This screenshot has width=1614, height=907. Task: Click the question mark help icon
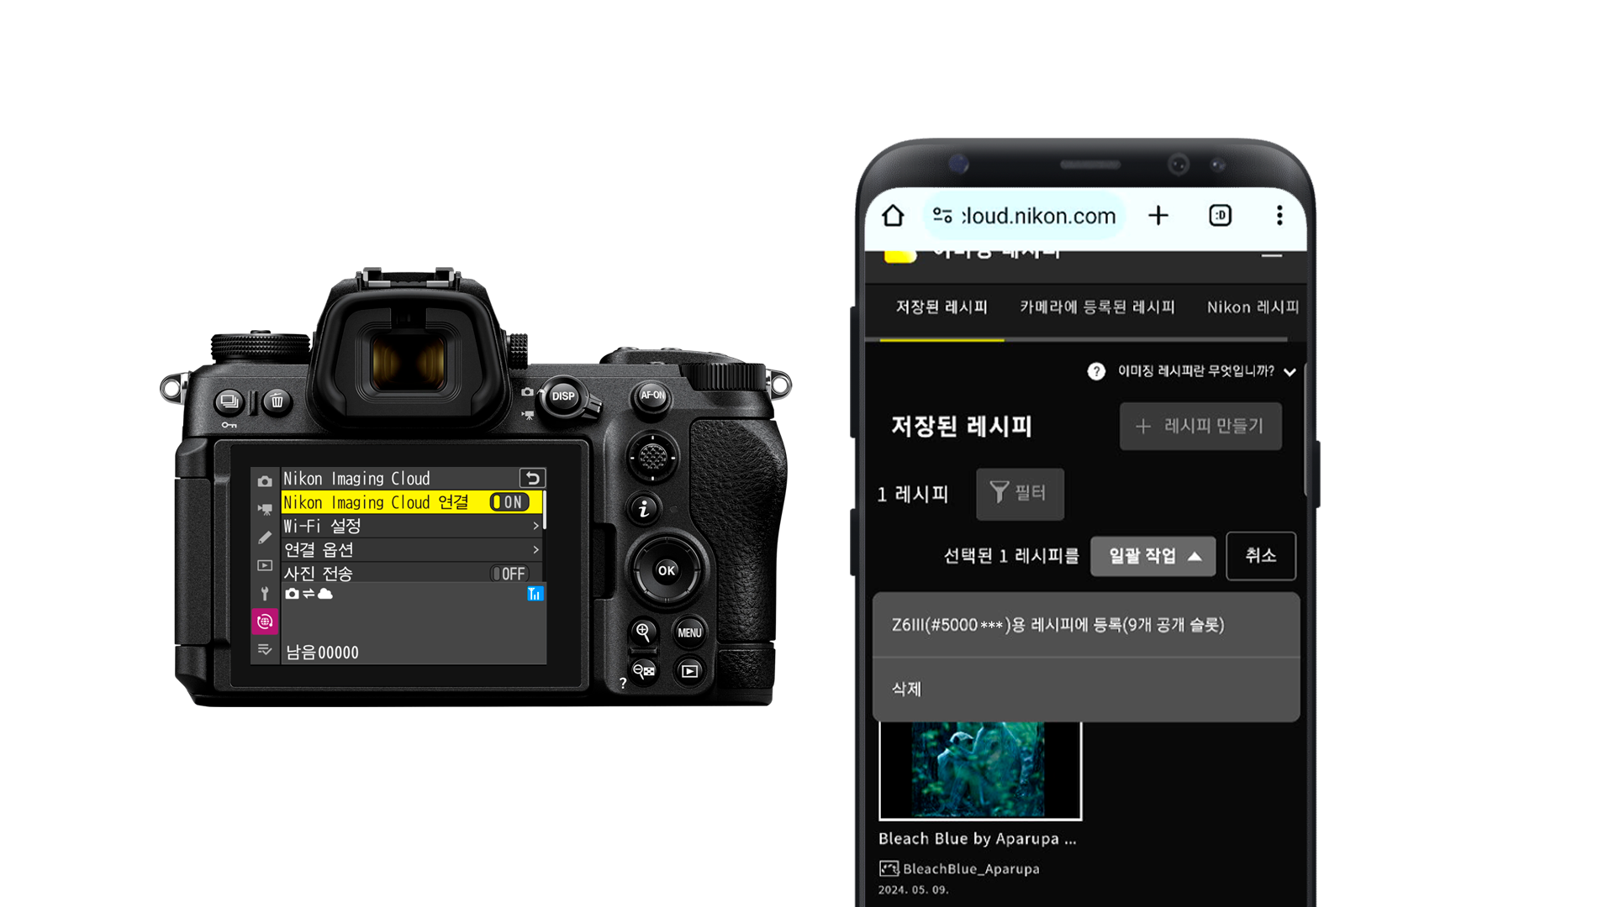[1096, 371]
